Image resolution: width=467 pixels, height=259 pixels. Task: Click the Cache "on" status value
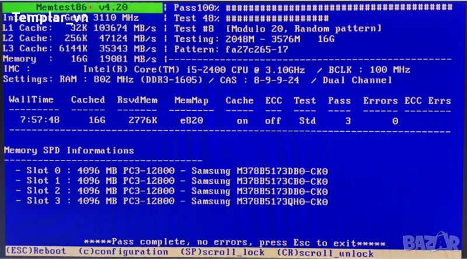coord(242,121)
